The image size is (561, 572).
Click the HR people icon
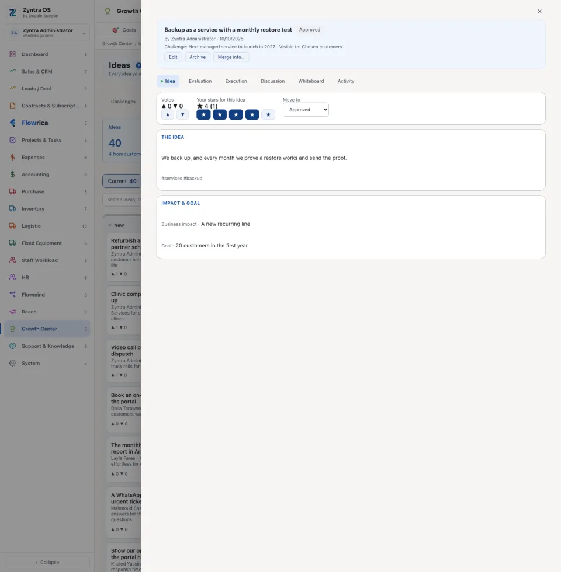point(12,277)
